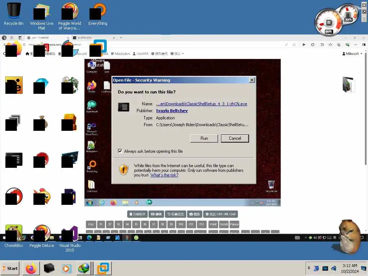
Task: Expand the Mikesoft account dropdown
Action: coord(352,54)
